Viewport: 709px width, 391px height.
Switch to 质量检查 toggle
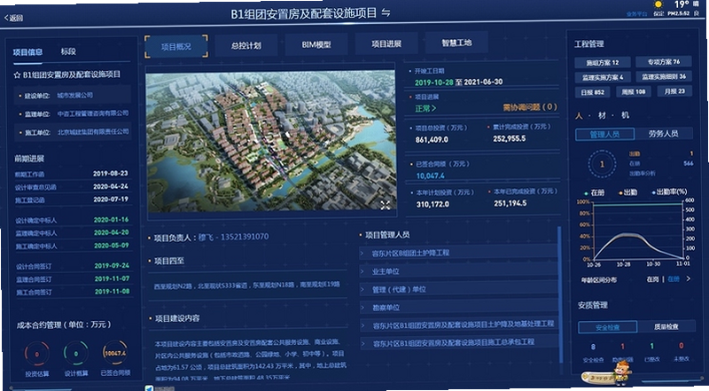666,326
